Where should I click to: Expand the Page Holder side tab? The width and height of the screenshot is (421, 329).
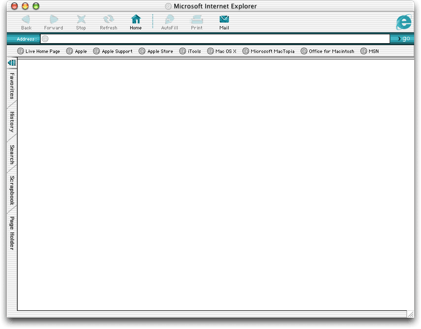(12, 233)
